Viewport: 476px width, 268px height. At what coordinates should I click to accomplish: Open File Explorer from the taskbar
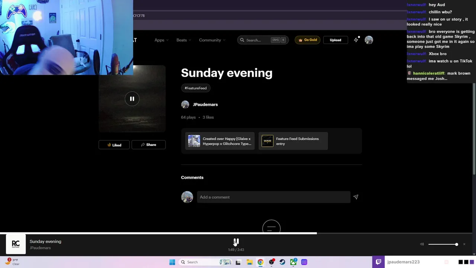(x=249, y=262)
